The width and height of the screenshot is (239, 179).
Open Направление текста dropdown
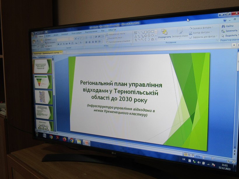click(x=116, y=34)
